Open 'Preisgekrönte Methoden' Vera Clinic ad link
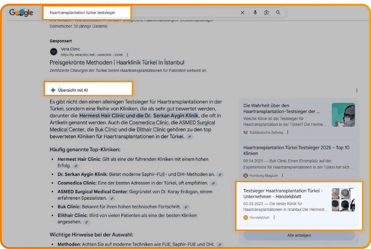The height and width of the screenshot is (249, 371). pyautogui.click(x=117, y=63)
